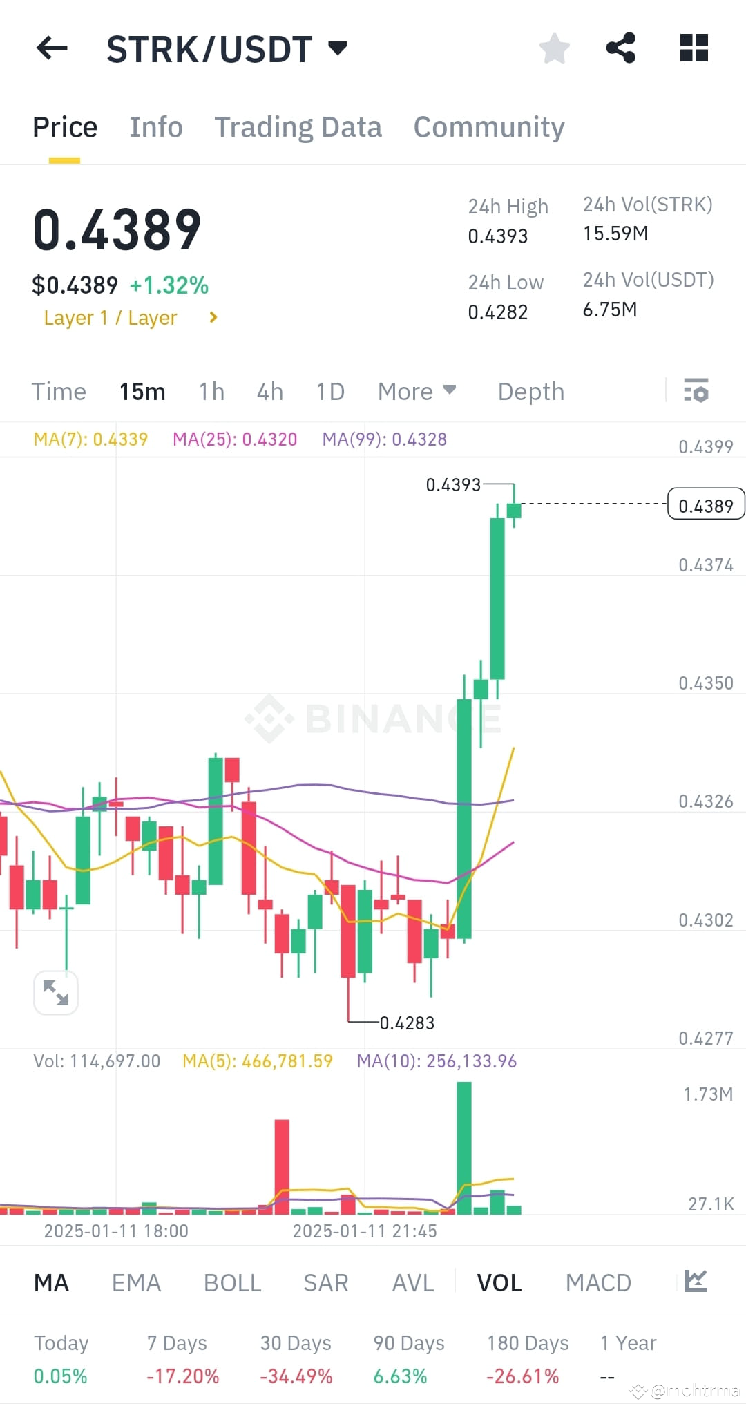View the Depth chart
This screenshot has height=1406, width=746.
click(x=530, y=391)
